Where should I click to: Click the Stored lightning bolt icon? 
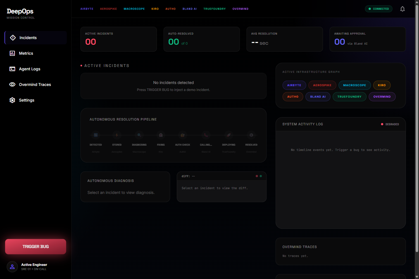coord(117,135)
